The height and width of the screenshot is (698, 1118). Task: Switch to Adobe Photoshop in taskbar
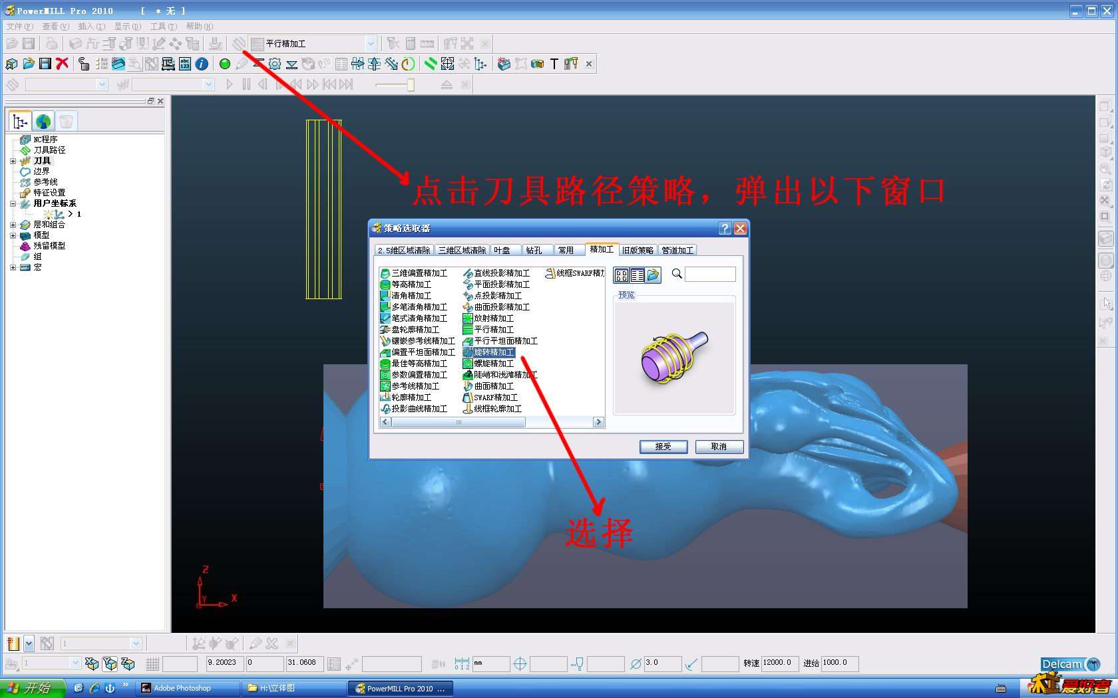[x=187, y=688]
